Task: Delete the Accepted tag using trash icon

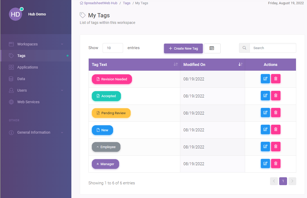Action: (276, 96)
